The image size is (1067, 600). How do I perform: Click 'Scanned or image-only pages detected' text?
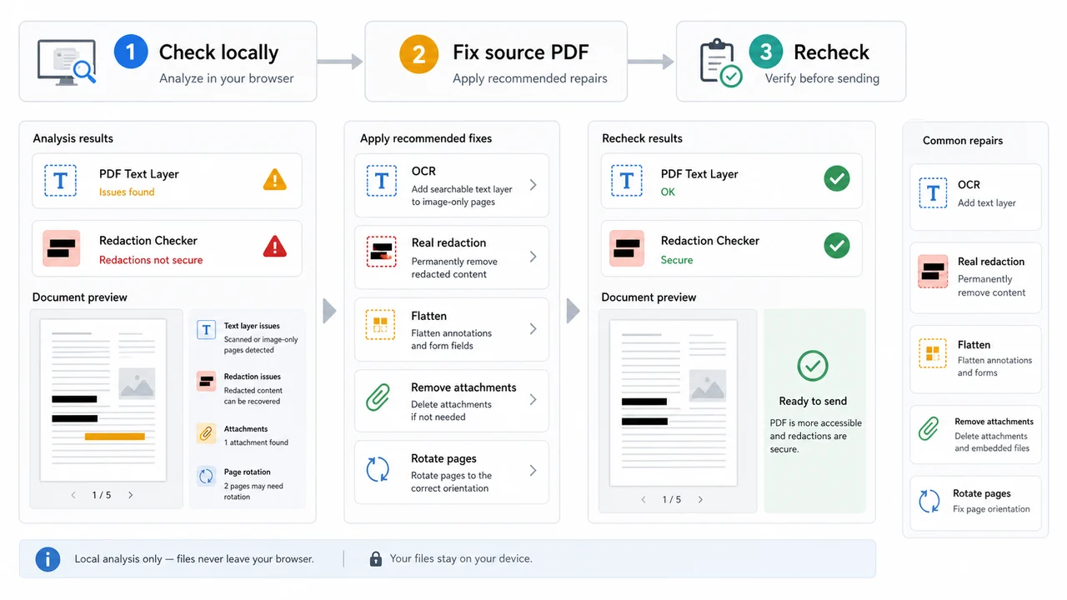(x=261, y=345)
